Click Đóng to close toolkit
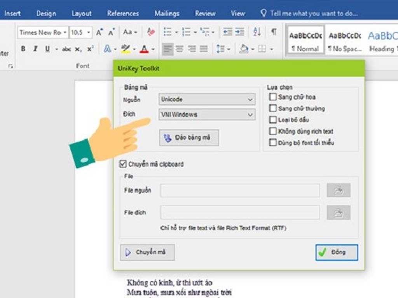Viewport: 398px width, 298px height. click(337, 252)
